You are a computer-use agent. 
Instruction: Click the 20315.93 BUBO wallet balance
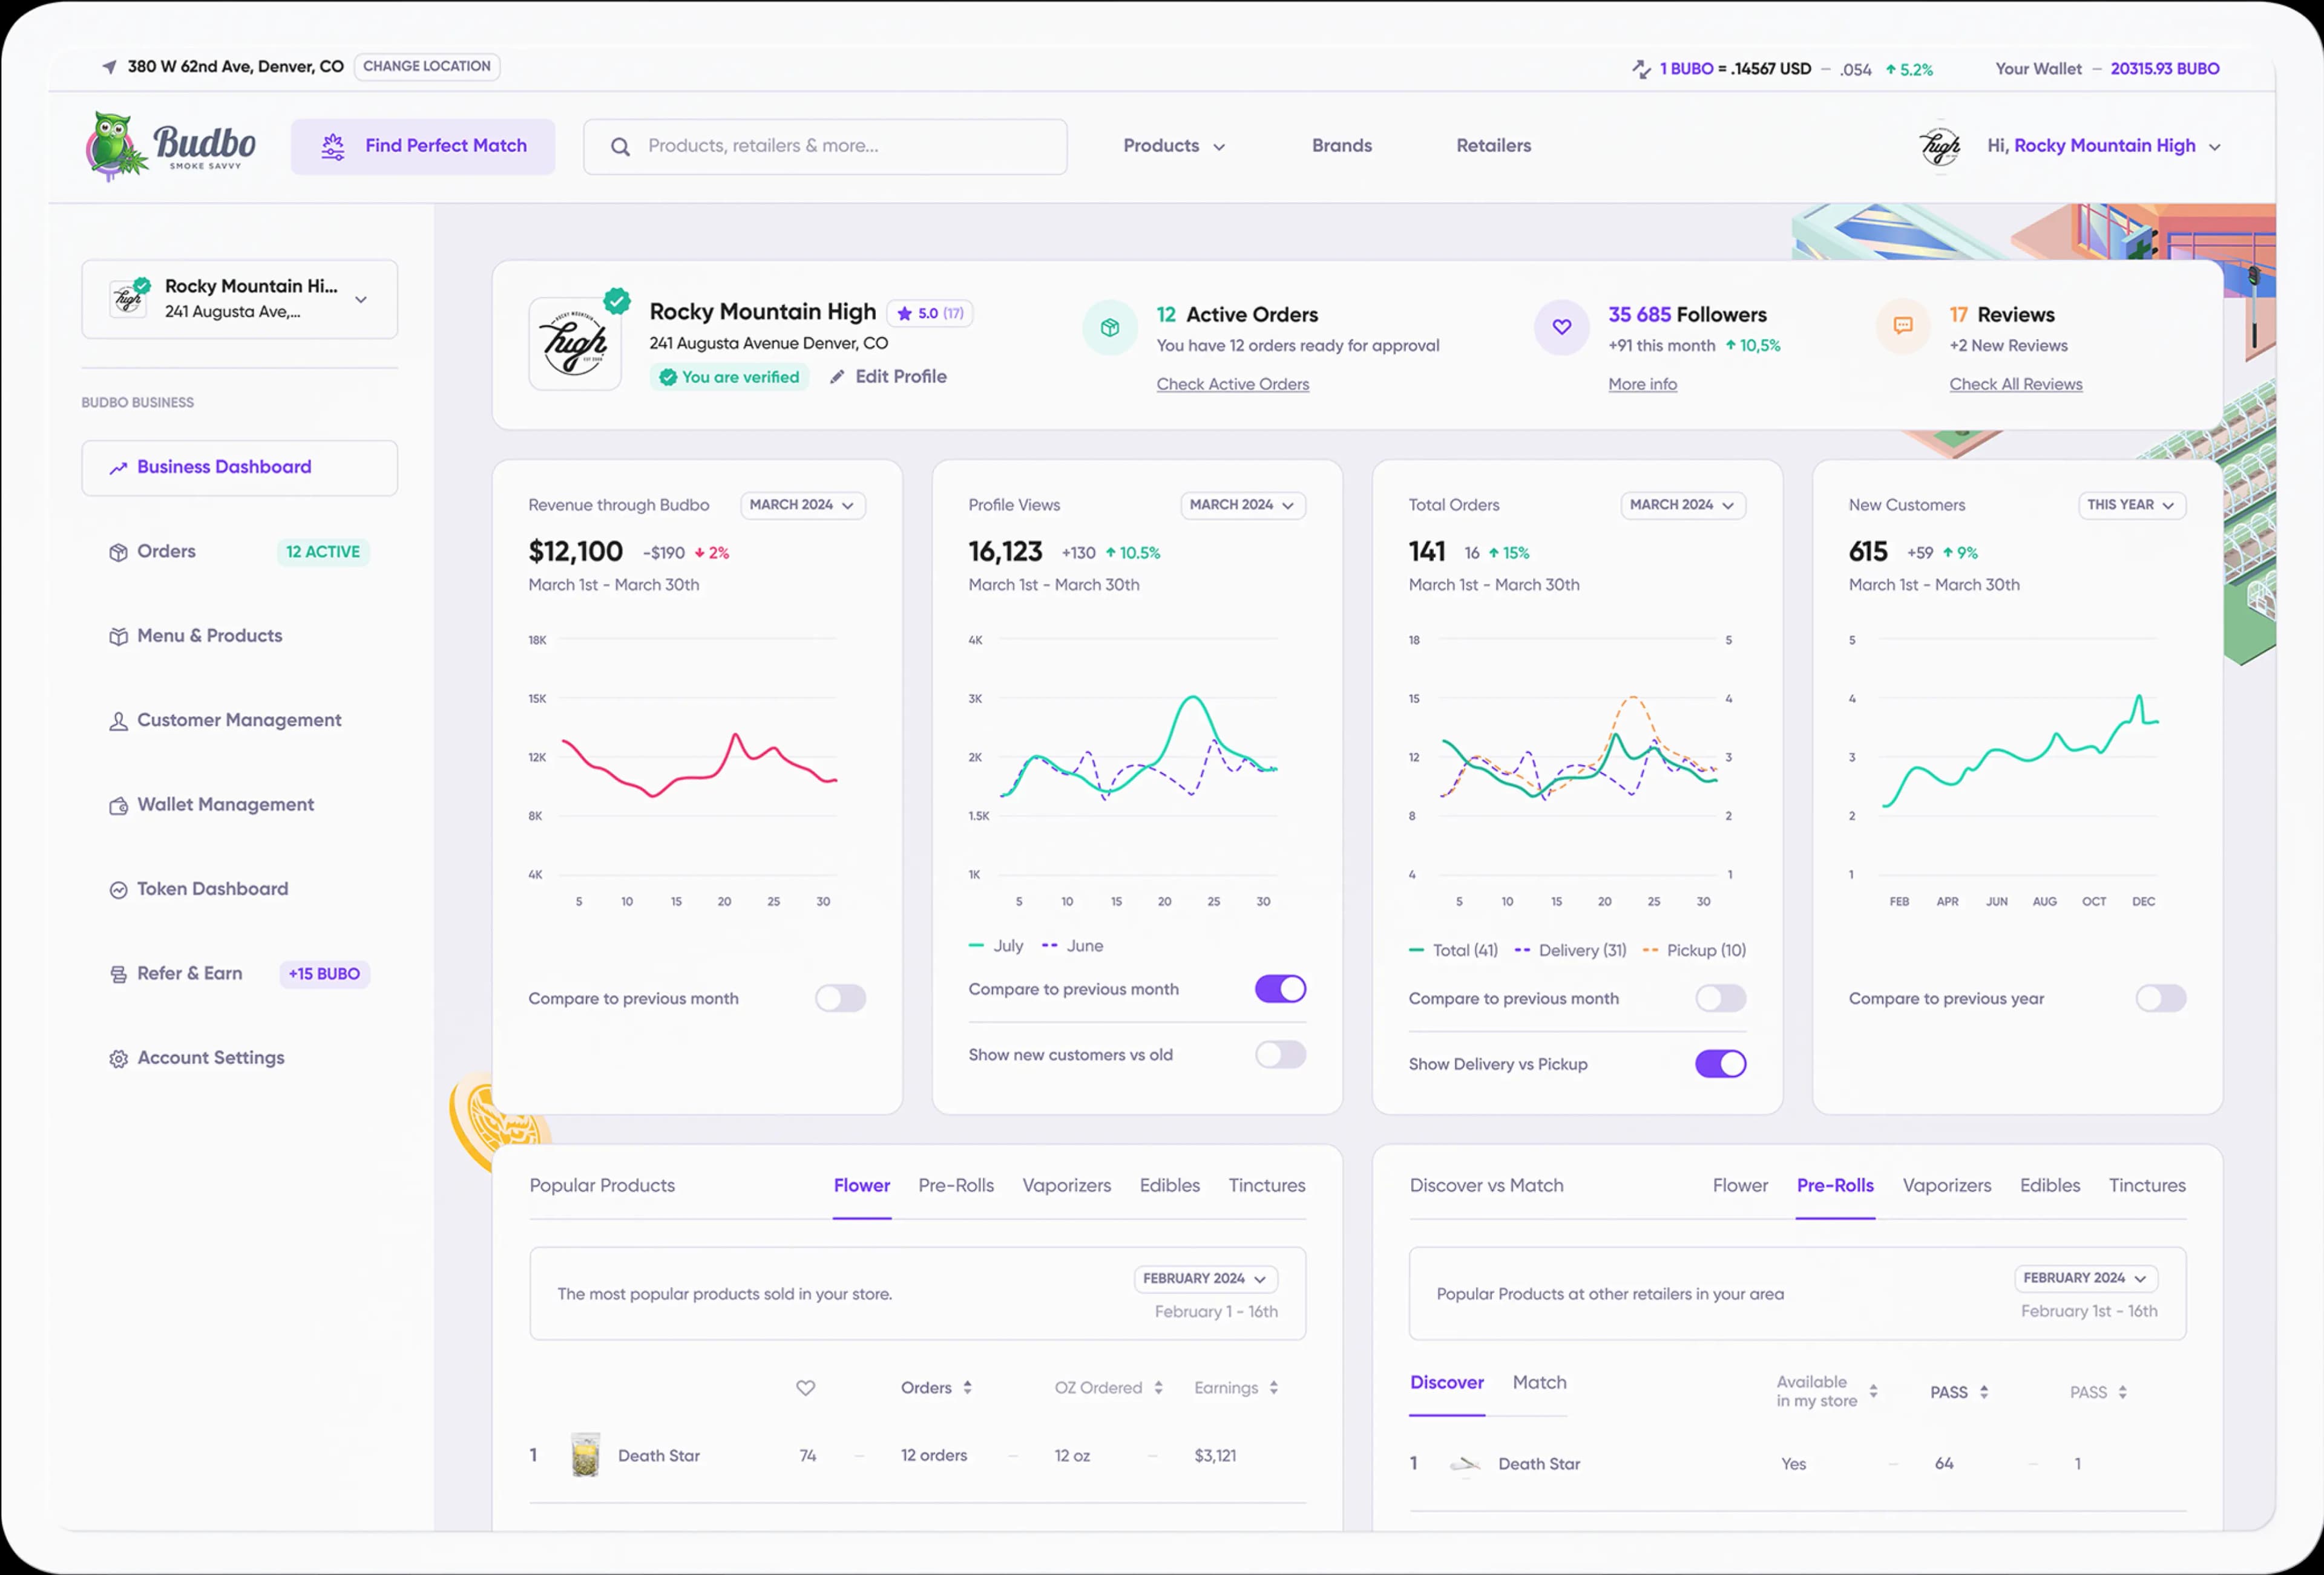point(2164,69)
